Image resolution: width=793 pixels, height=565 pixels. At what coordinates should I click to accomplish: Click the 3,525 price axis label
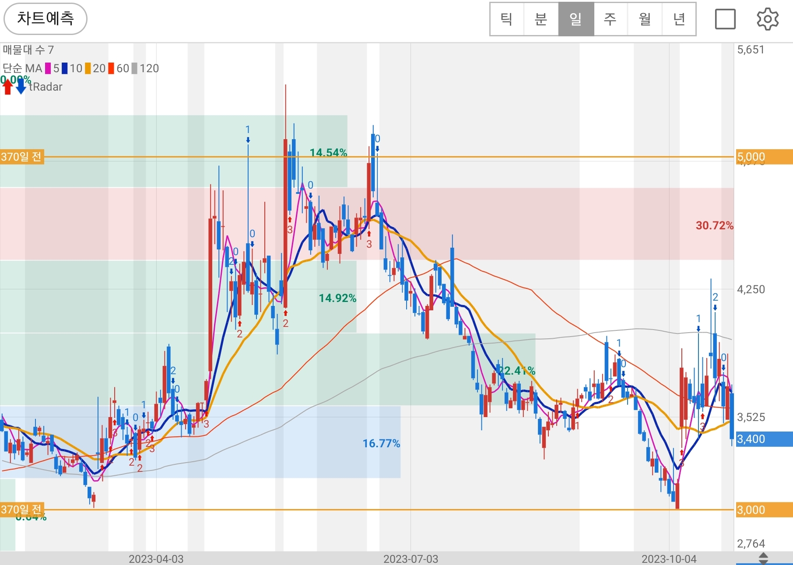click(751, 417)
